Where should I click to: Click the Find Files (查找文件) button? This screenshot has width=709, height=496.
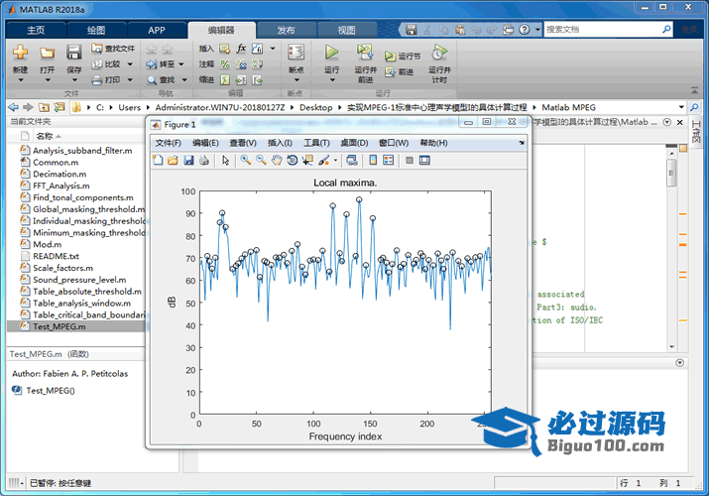pos(113,49)
